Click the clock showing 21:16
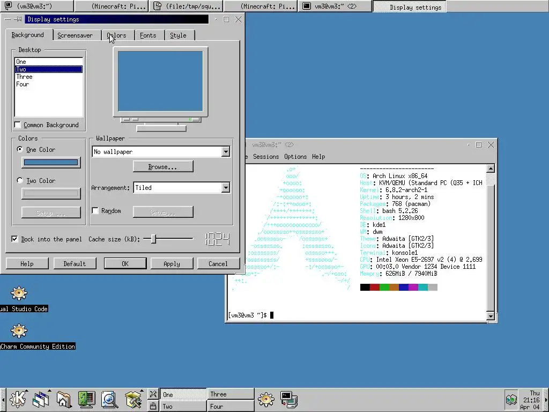 (530, 400)
